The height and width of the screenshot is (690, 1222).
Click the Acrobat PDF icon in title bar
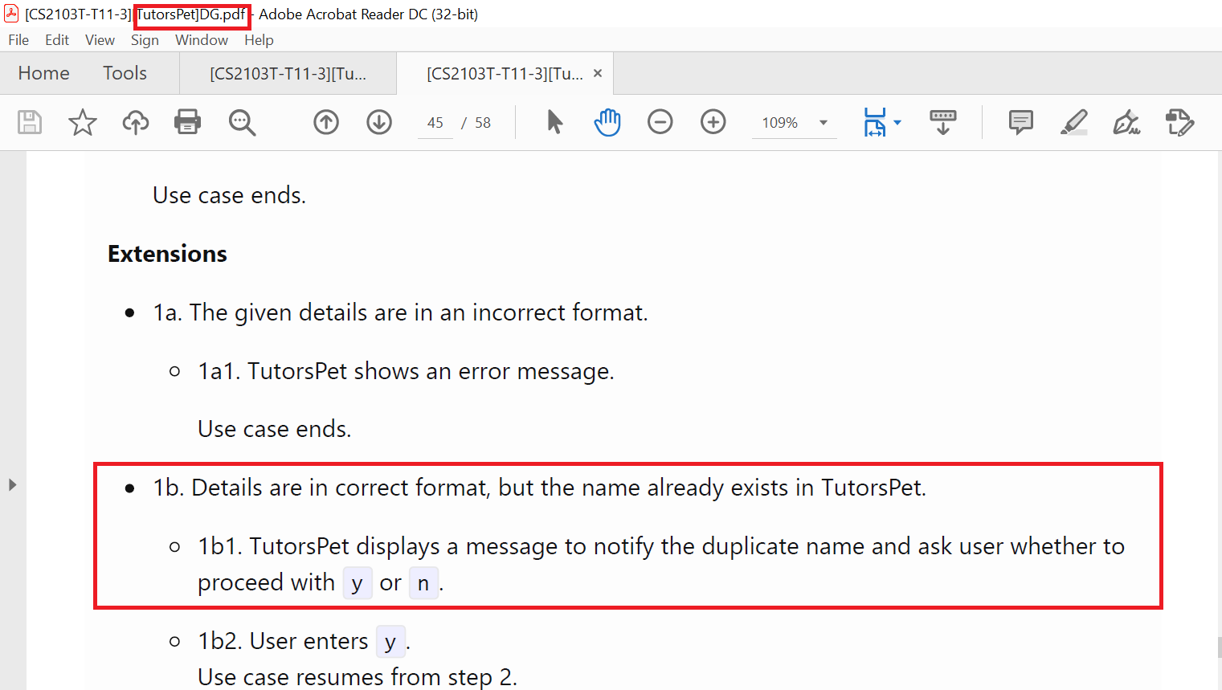[x=11, y=14]
